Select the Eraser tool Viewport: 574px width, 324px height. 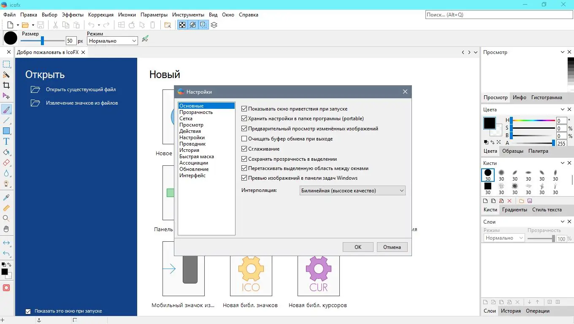(6, 163)
